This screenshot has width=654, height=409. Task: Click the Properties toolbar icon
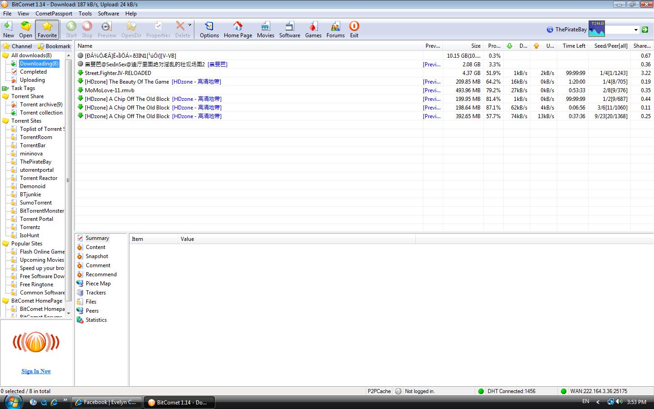[158, 29]
